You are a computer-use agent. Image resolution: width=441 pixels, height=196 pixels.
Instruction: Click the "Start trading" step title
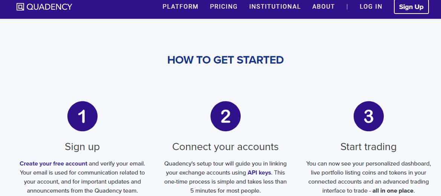click(368, 146)
